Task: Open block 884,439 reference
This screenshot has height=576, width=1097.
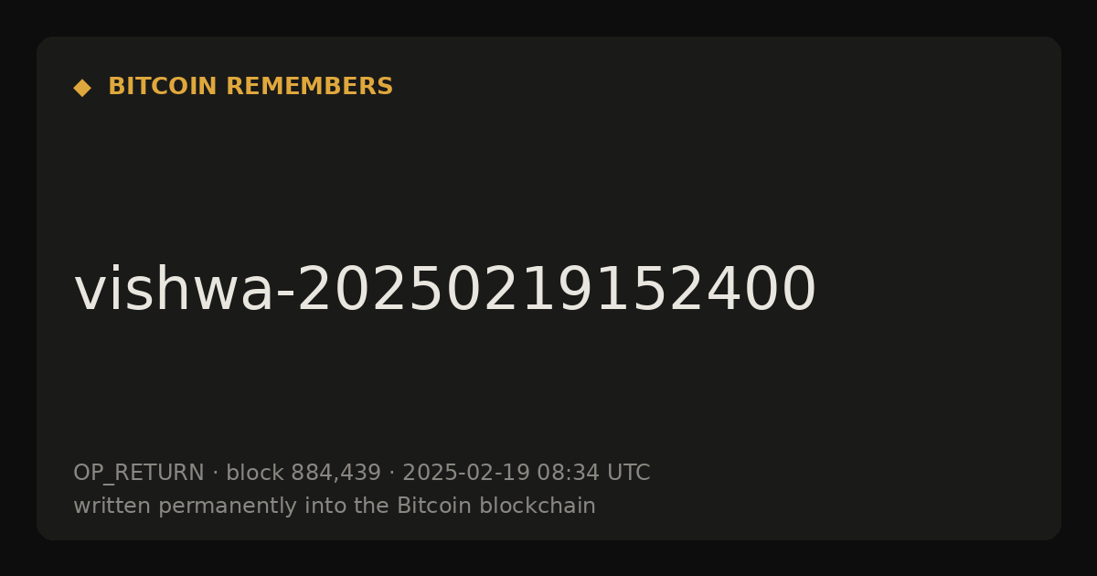Action: pos(304,474)
